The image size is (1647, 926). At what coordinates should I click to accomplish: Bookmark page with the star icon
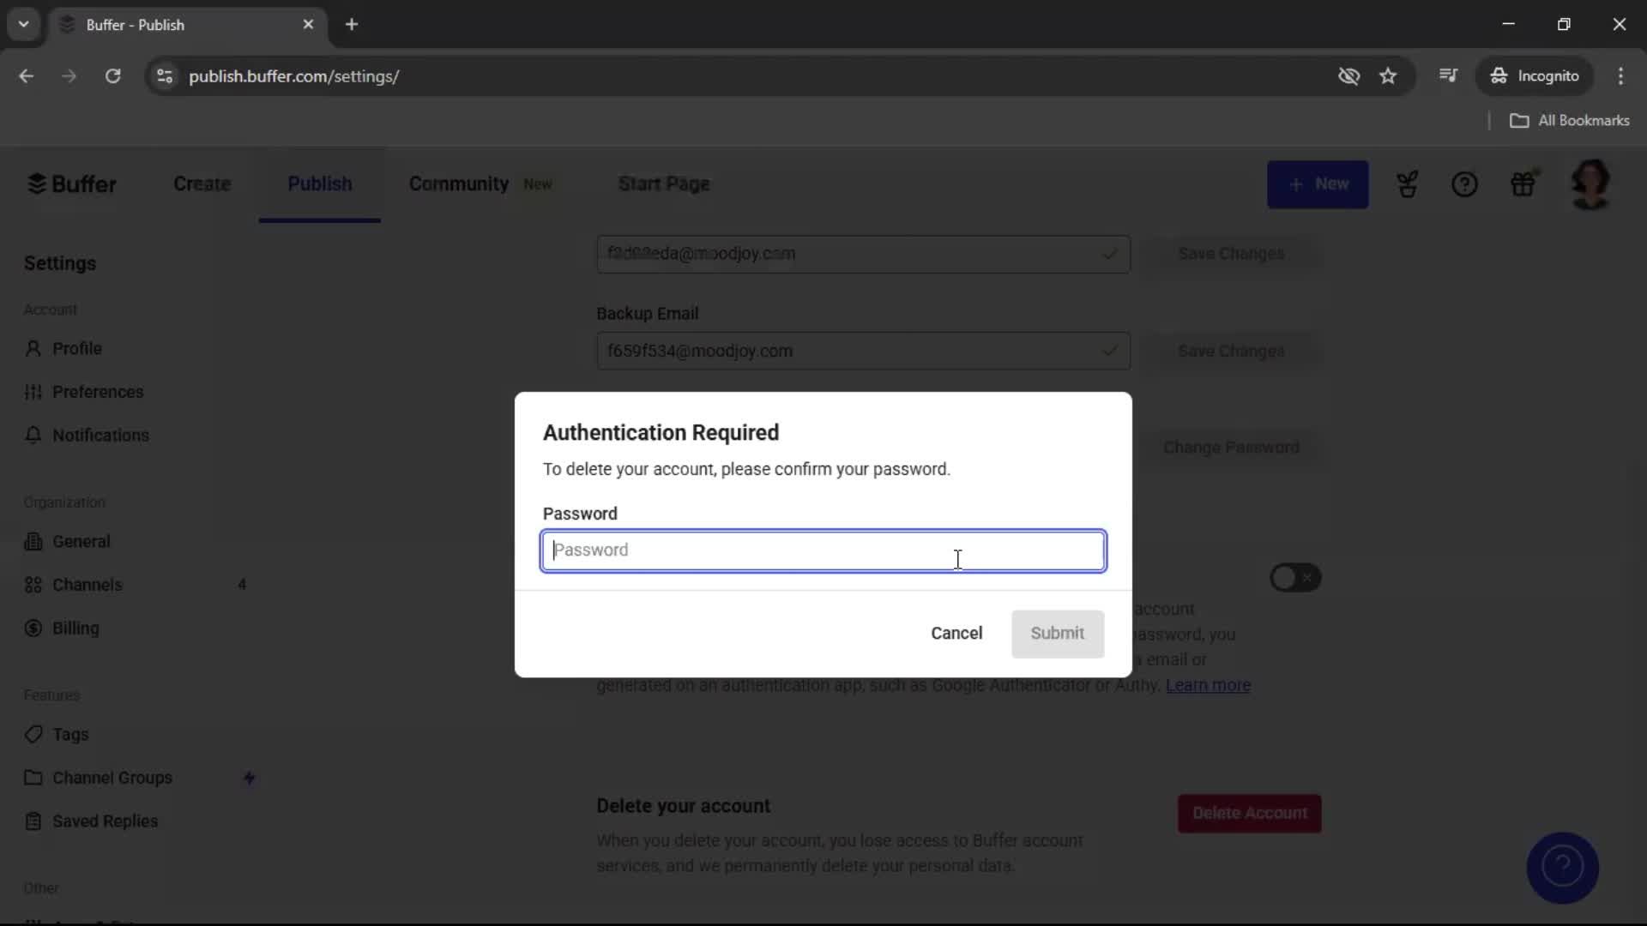coord(1388,76)
